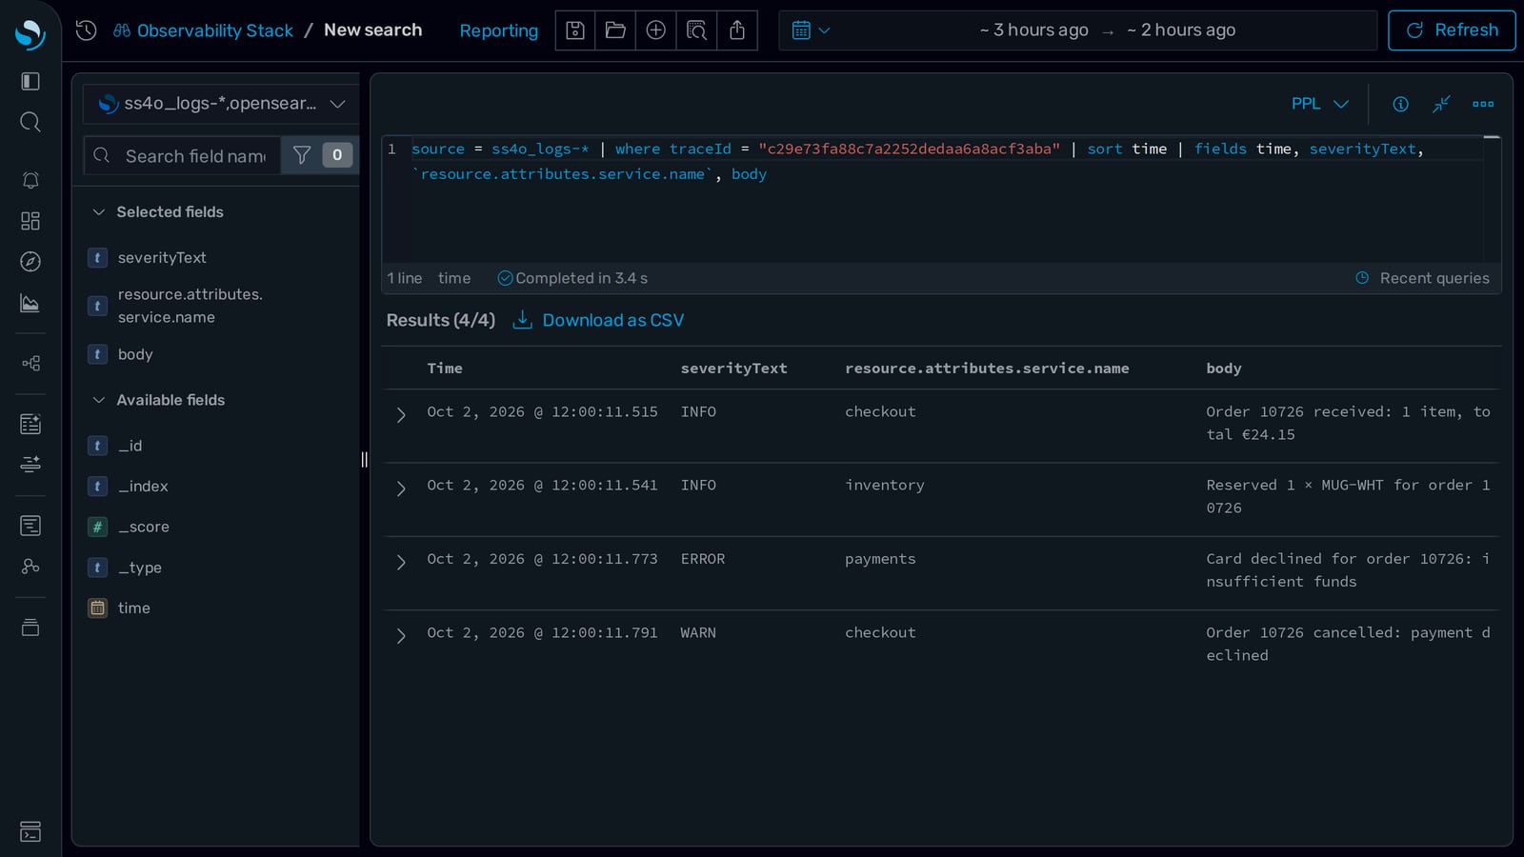Open the visualize chart icon in the sidebar
This screenshot has width=1524, height=857.
coord(30,303)
